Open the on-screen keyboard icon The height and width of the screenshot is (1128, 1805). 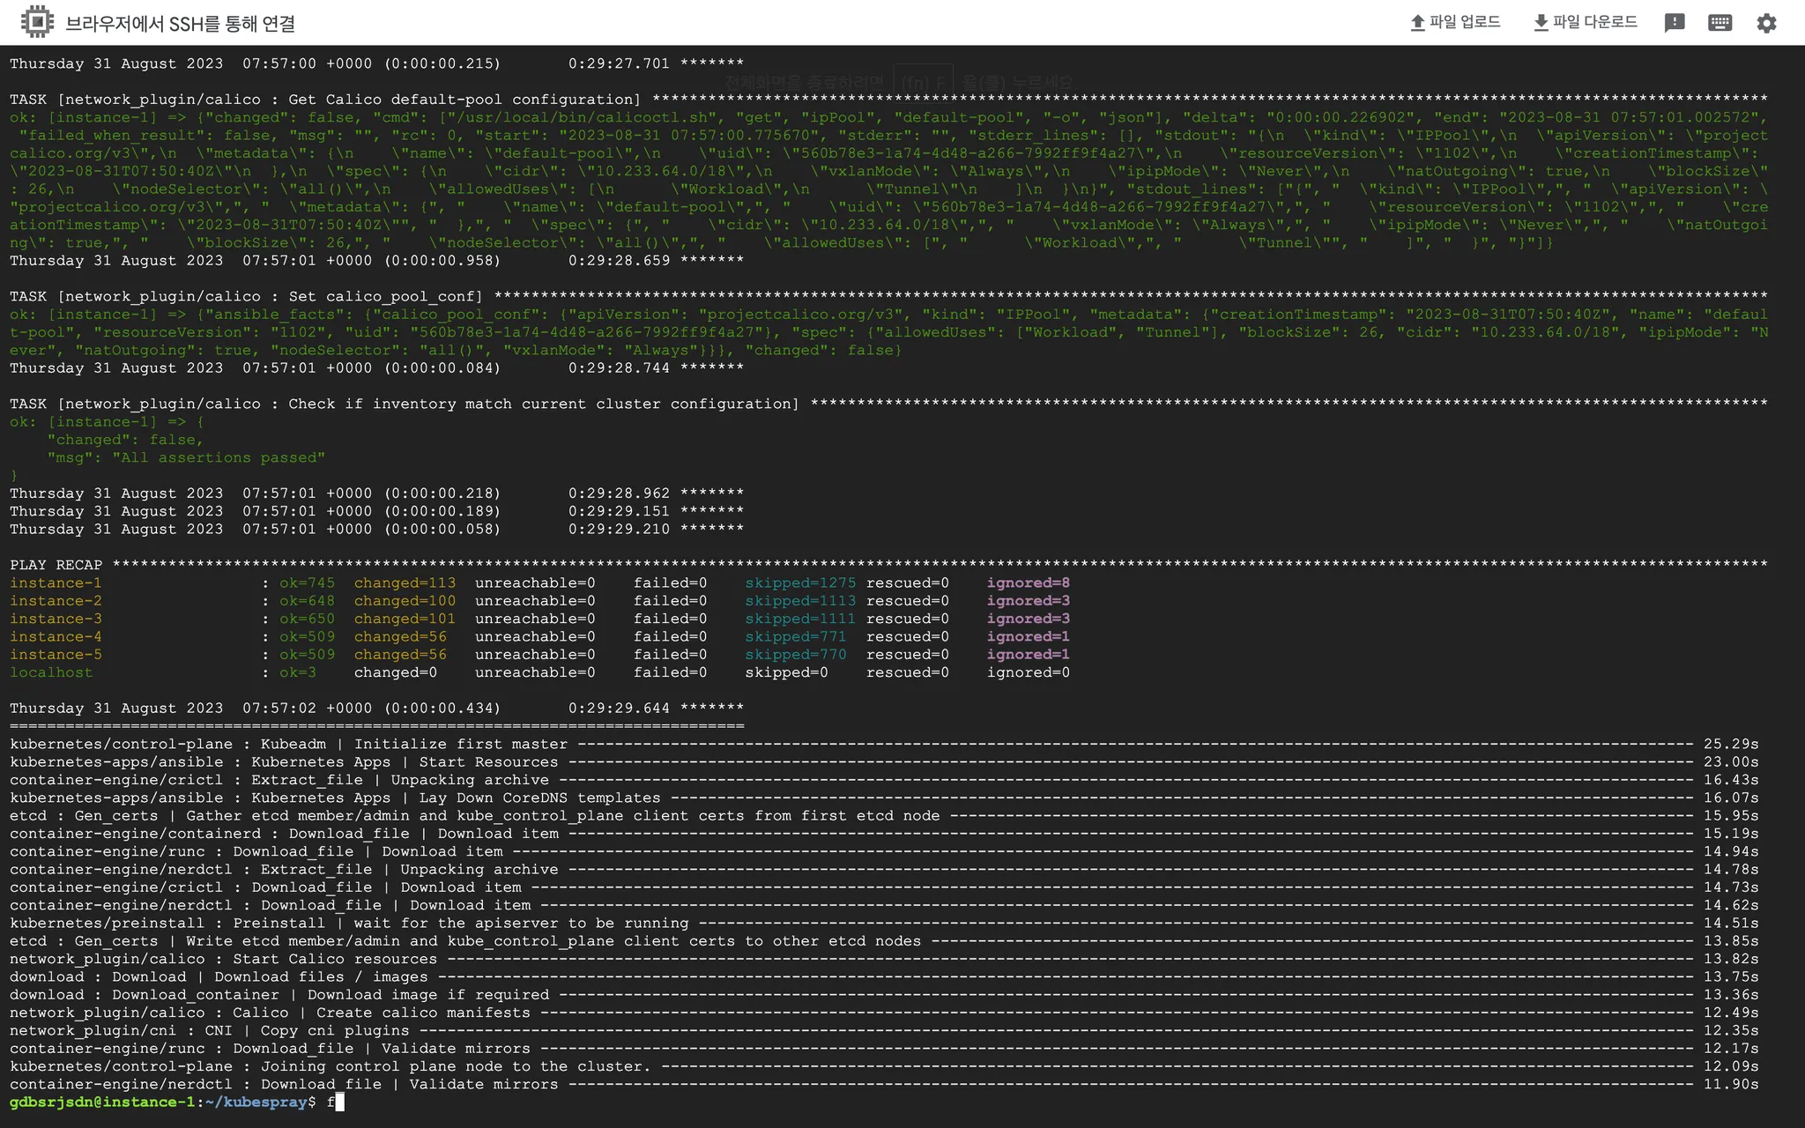(x=1720, y=23)
